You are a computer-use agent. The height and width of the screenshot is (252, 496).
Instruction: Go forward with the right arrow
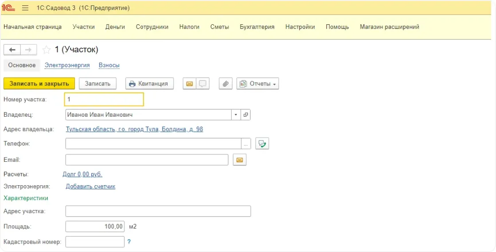[x=28, y=50]
